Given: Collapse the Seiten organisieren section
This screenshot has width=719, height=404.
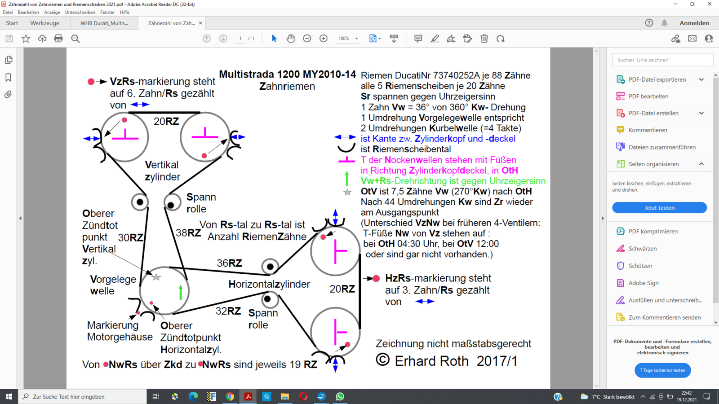Looking at the screenshot, I should point(701,164).
